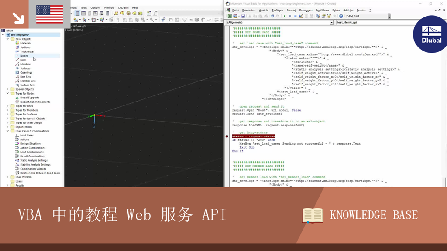Open the CAD-BIM menu in RFEM

pyautogui.click(x=123, y=8)
